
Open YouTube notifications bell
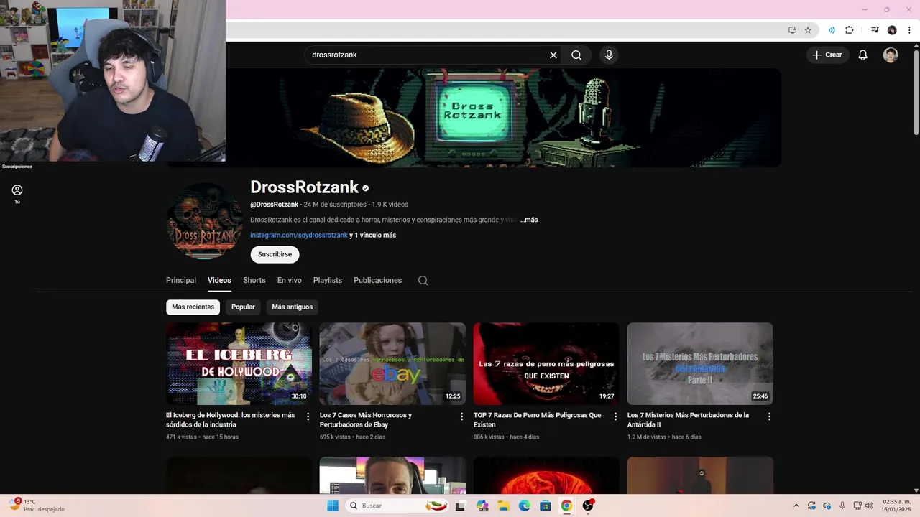coord(863,55)
